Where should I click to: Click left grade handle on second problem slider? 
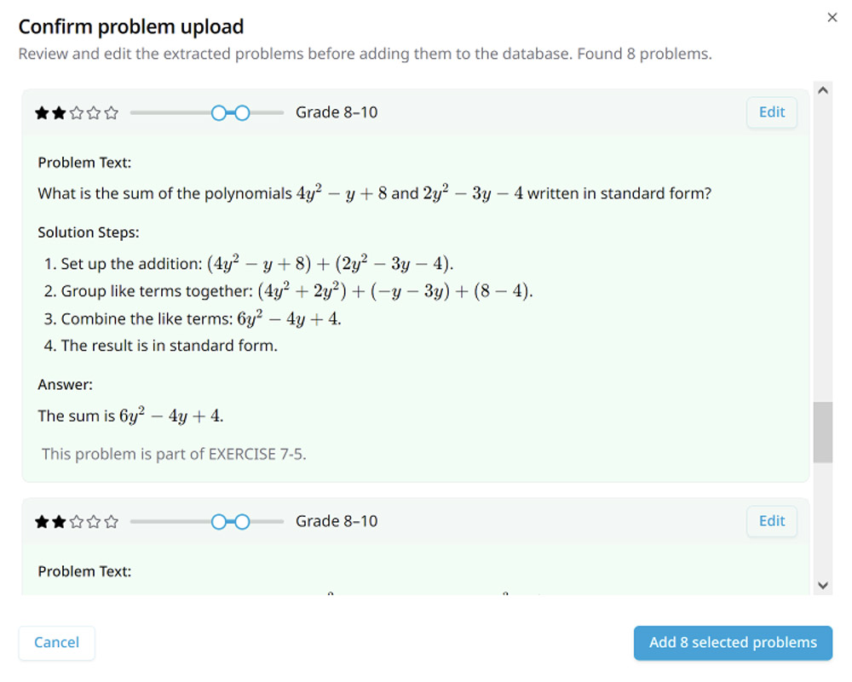click(219, 522)
